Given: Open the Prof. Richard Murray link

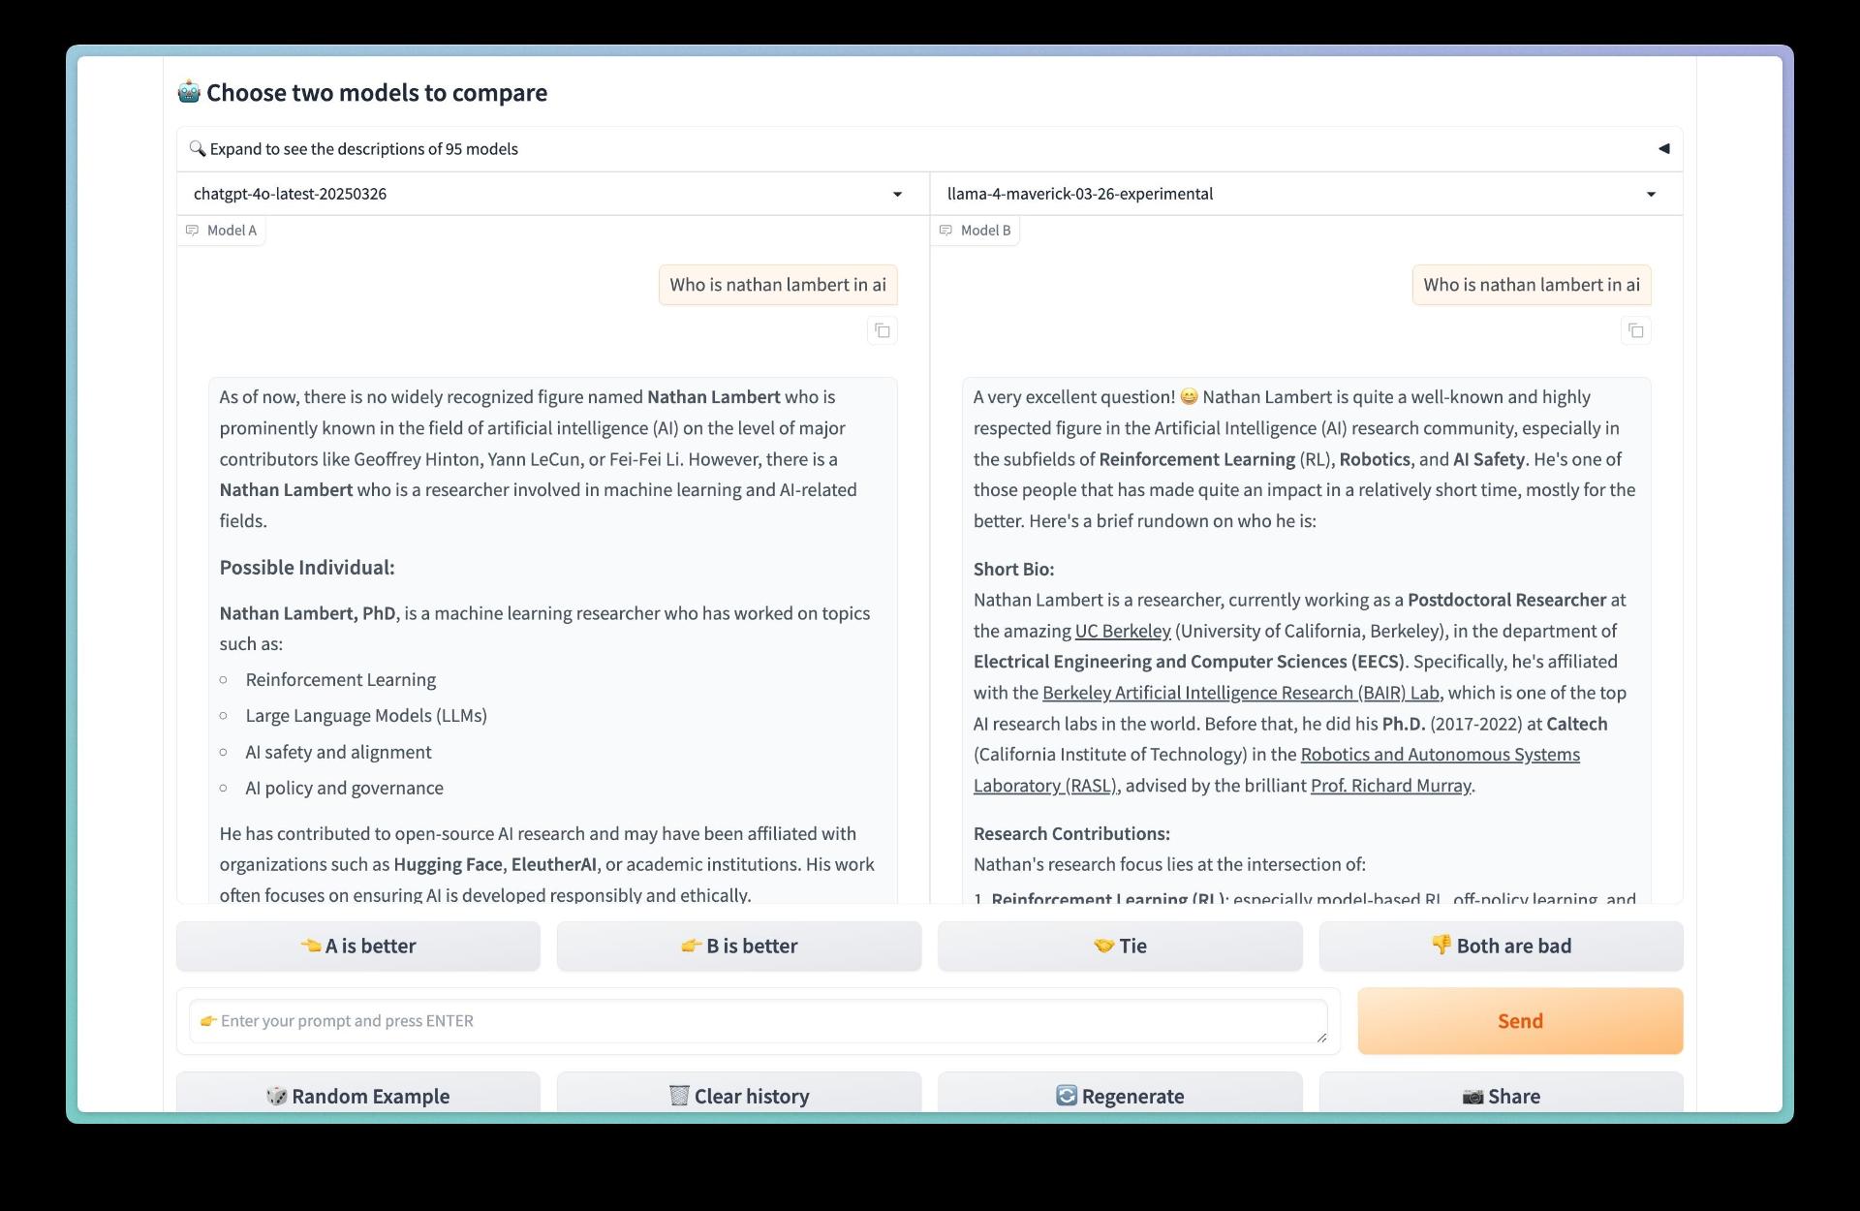Looking at the screenshot, I should point(1391,786).
